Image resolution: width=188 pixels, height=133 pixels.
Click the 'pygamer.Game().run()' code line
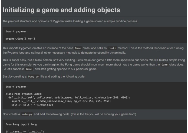coord(20,39)
